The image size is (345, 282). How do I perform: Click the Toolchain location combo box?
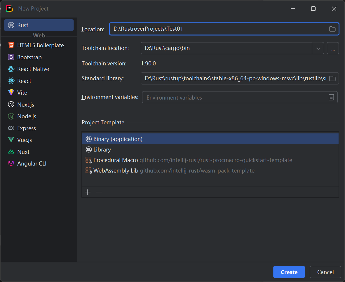[x=226, y=48]
